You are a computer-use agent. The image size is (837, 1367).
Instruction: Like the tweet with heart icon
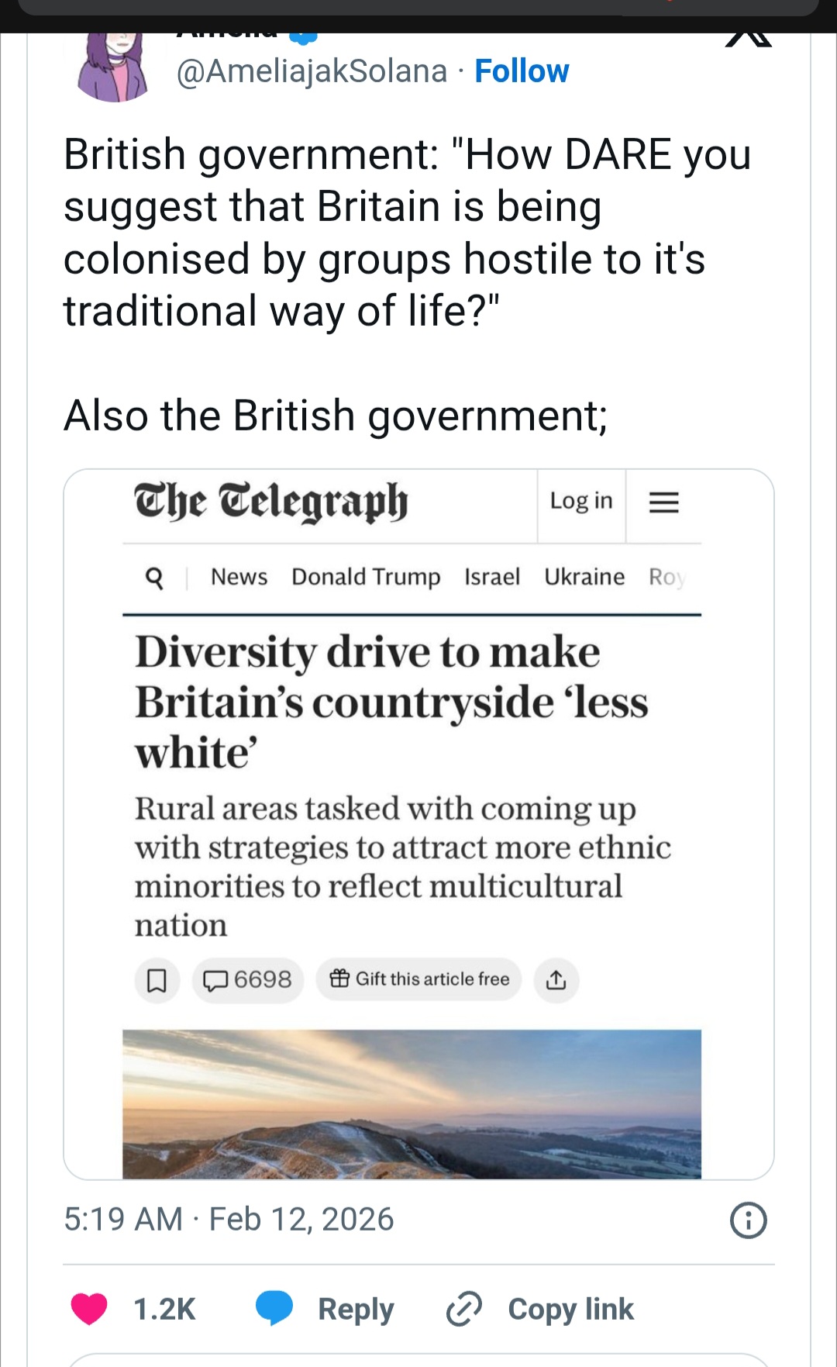pyautogui.click(x=89, y=1309)
